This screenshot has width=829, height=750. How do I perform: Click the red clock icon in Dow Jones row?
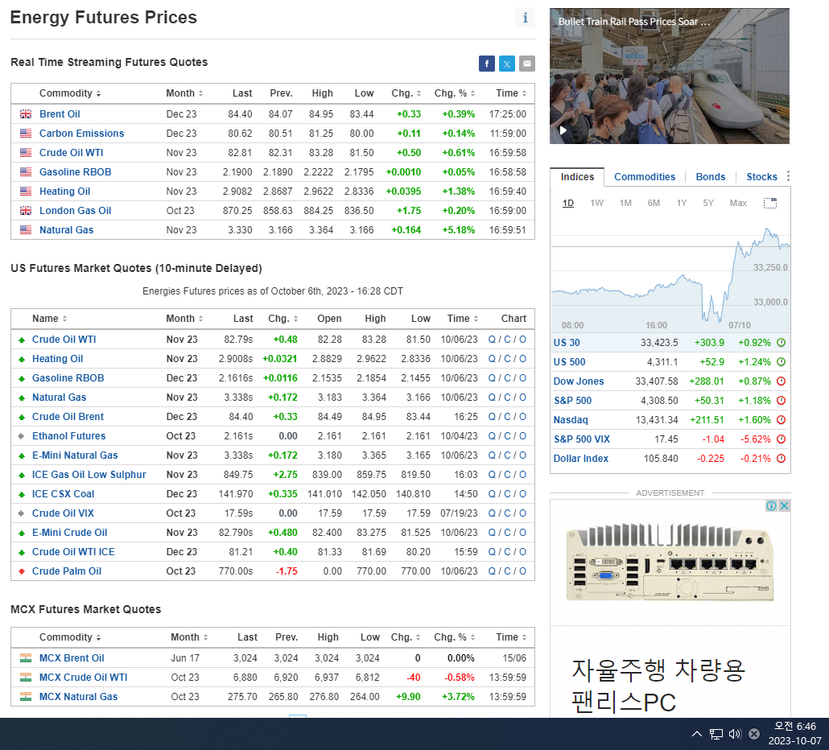[x=781, y=381]
